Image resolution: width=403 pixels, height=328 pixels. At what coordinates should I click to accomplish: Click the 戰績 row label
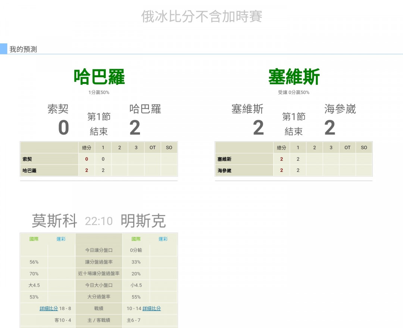[x=99, y=309]
